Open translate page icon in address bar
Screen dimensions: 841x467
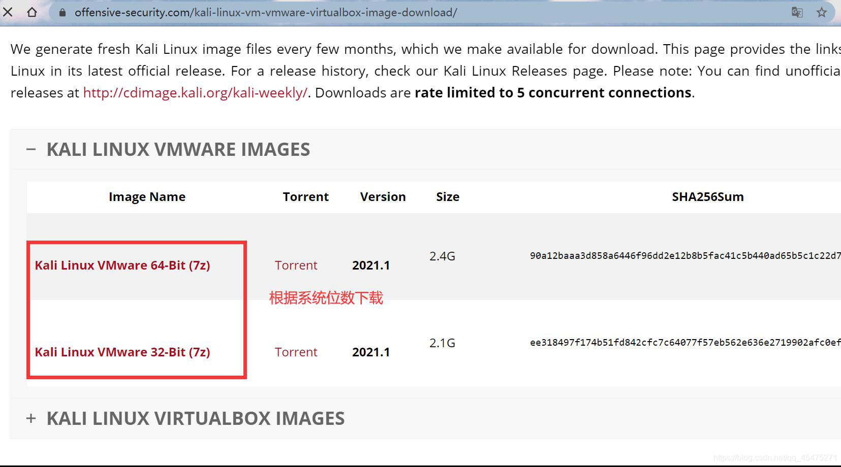[x=797, y=12]
